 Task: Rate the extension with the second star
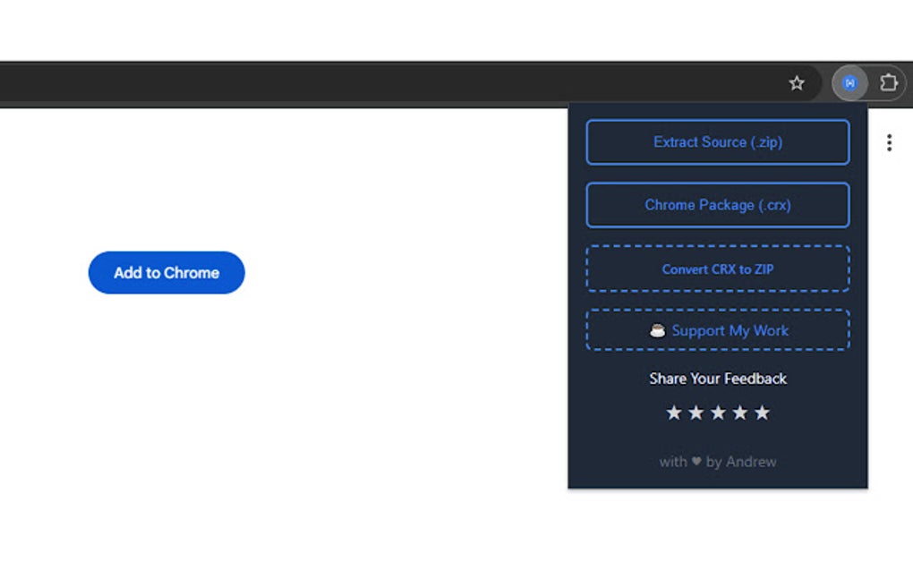pos(695,413)
